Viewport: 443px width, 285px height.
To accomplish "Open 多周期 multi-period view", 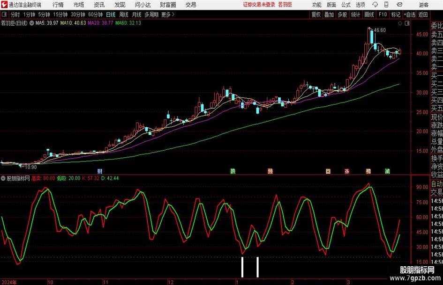I will tap(151, 15).
